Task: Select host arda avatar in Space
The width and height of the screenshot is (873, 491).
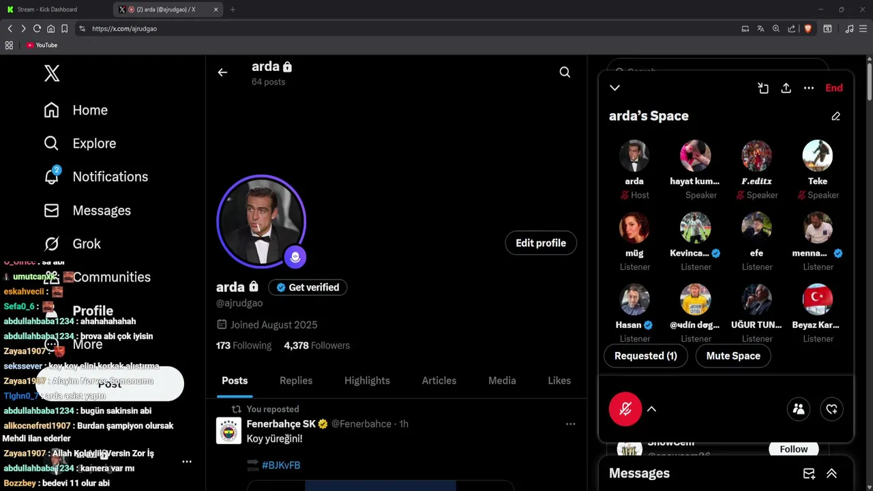Action: click(x=634, y=155)
